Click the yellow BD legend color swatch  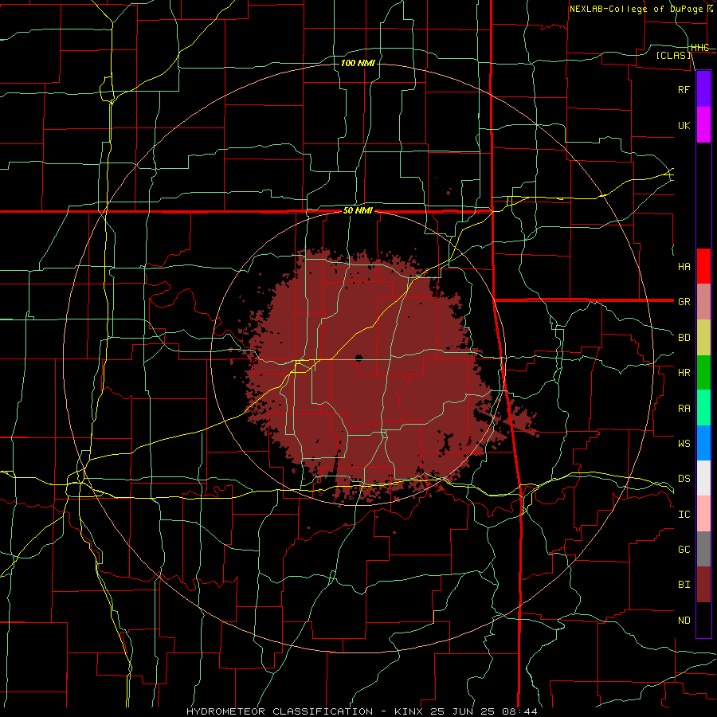(703, 338)
